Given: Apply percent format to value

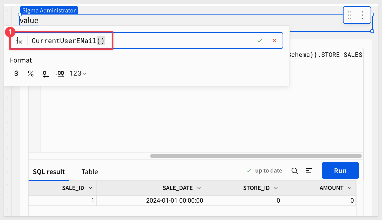Looking at the screenshot, I should tap(31, 74).
